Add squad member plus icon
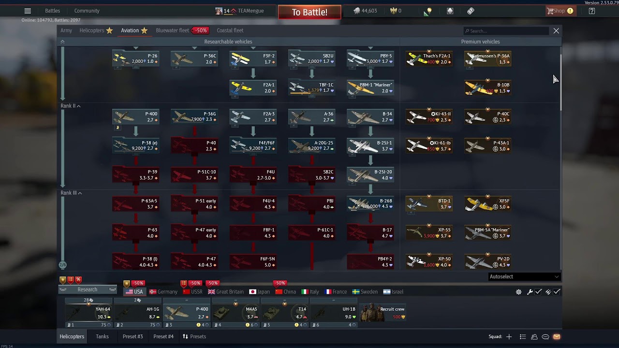The width and height of the screenshot is (619, 348). tap(509, 336)
